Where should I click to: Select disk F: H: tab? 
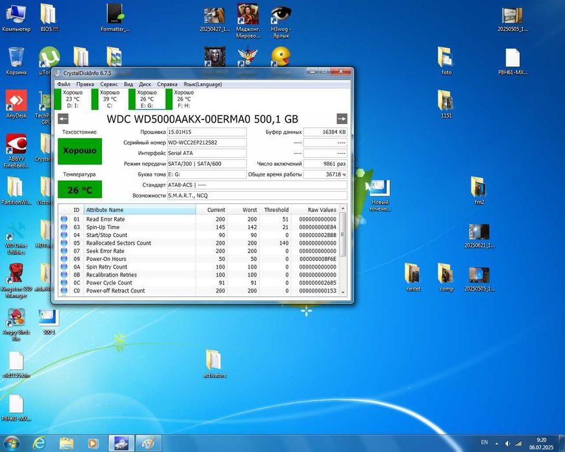pos(184,99)
